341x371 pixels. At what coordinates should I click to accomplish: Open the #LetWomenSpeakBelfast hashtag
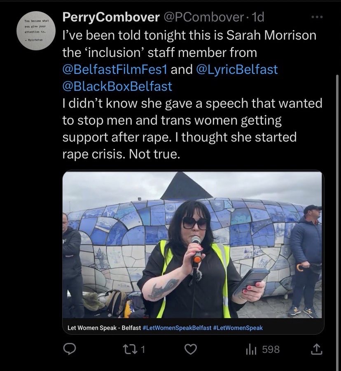pyautogui.click(x=177, y=328)
